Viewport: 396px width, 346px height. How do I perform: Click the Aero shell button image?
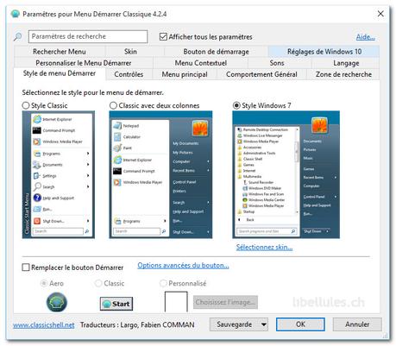click(x=57, y=302)
